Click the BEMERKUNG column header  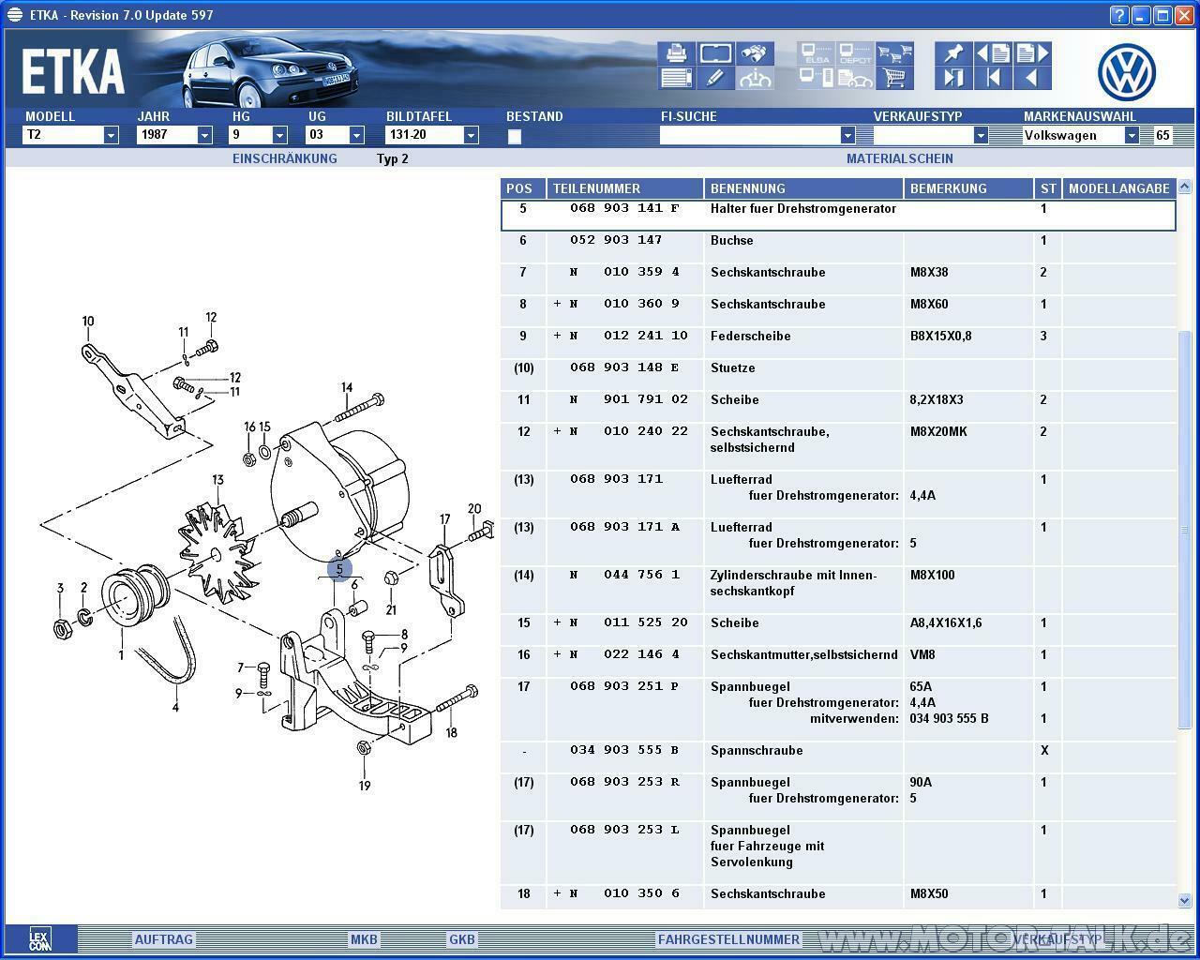pos(968,188)
